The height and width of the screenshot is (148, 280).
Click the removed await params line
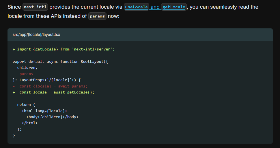click(x=50, y=86)
